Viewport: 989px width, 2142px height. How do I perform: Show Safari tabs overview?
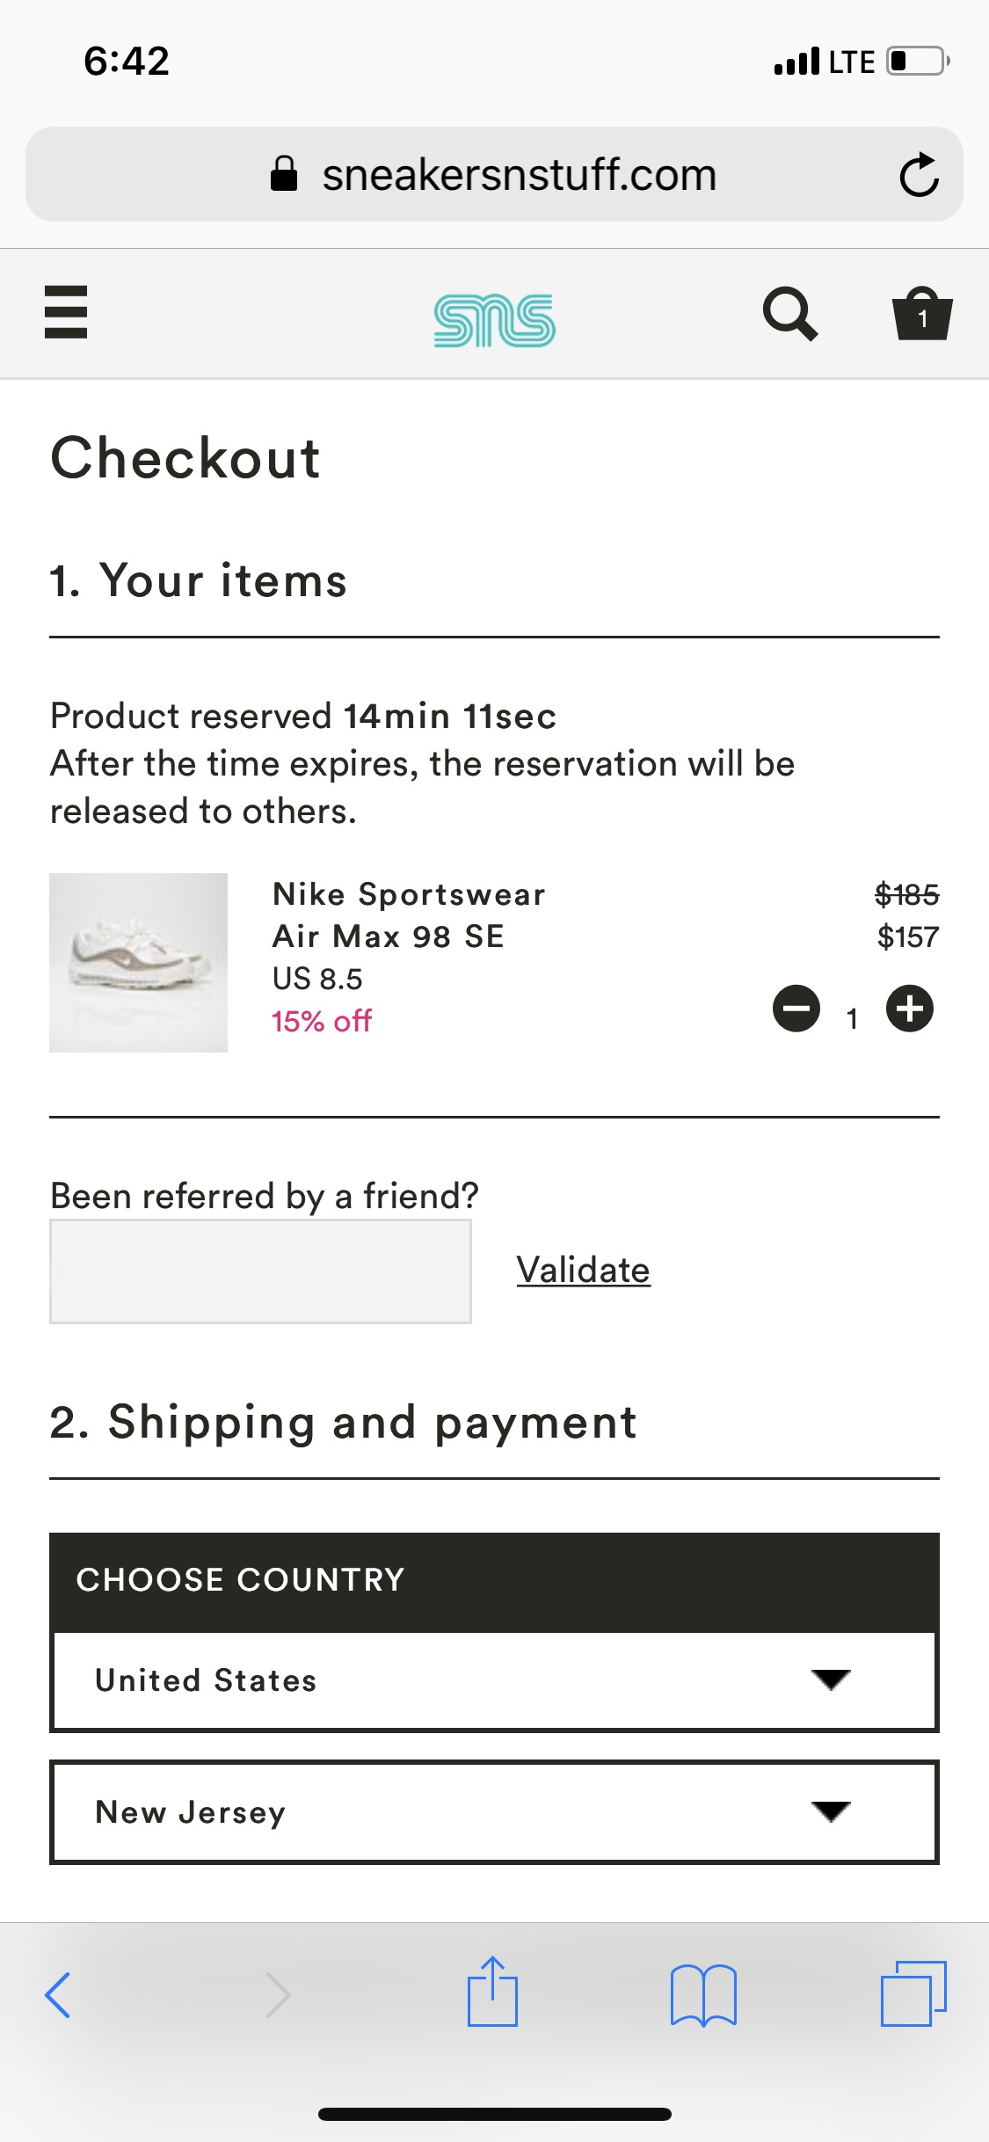click(x=913, y=1993)
